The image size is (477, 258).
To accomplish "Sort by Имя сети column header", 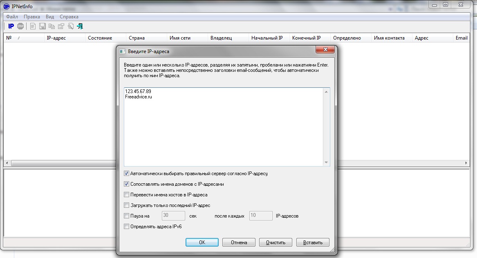I will point(187,38).
